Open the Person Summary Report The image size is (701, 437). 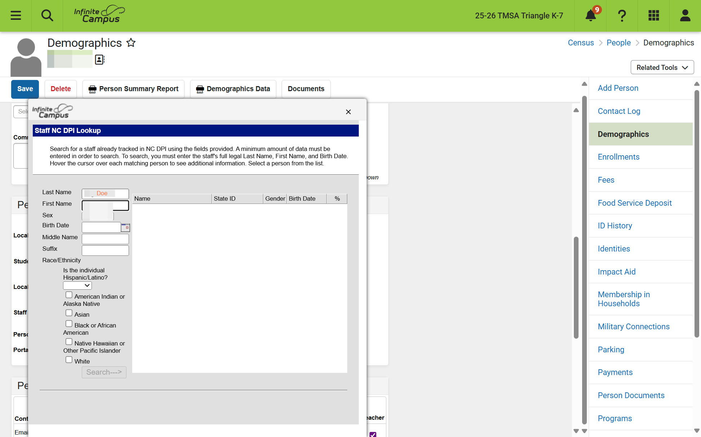[133, 89]
